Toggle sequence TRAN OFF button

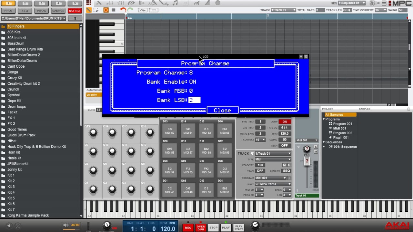point(285,146)
